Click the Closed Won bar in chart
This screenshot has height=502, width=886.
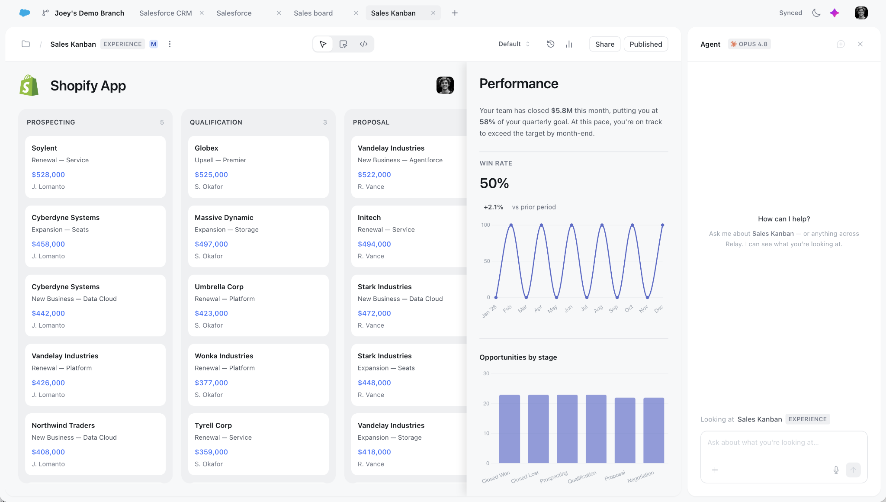510,429
